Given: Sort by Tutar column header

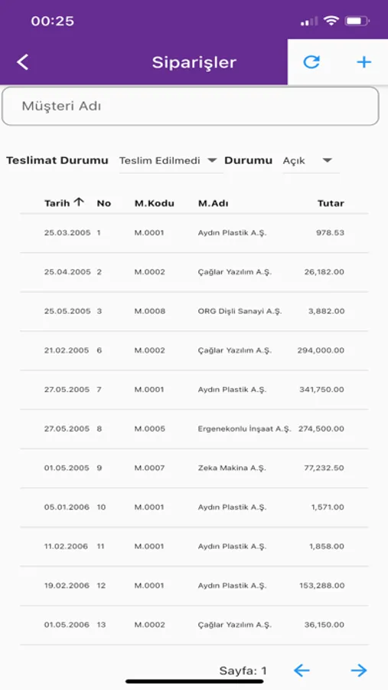Looking at the screenshot, I should [x=331, y=203].
